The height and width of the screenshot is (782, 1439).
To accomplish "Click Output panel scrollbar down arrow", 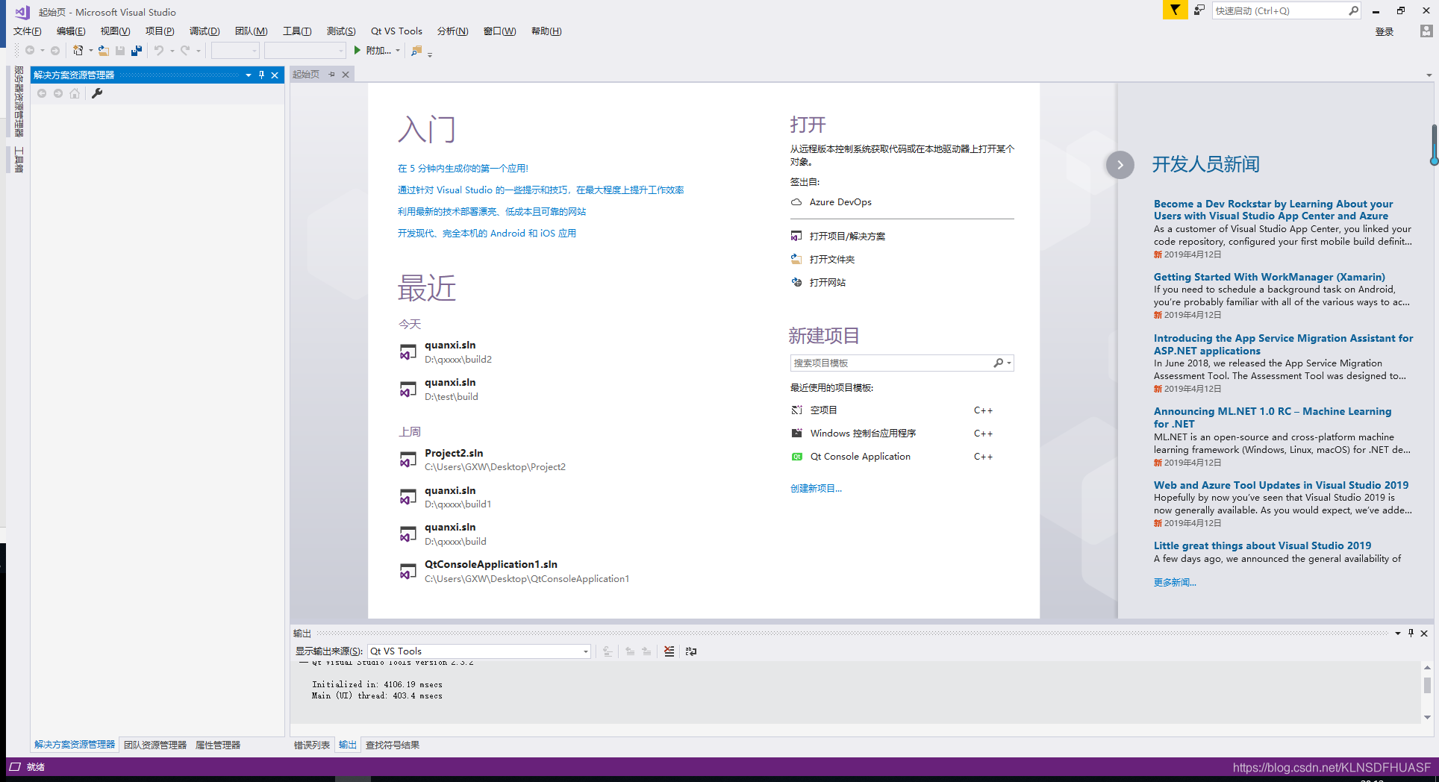I will [1427, 717].
